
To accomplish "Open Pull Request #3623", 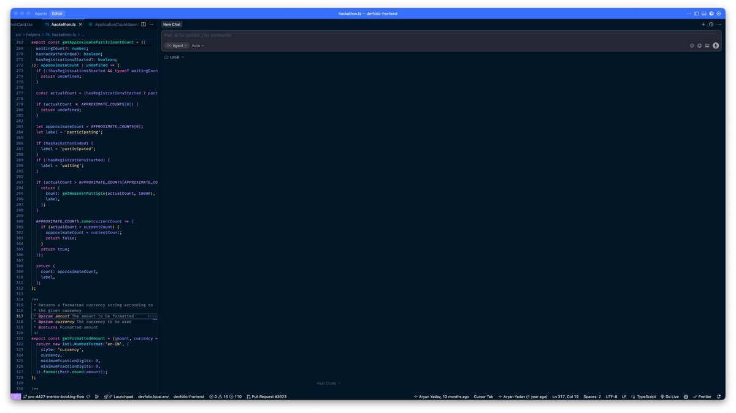I will [x=267, y=396].
